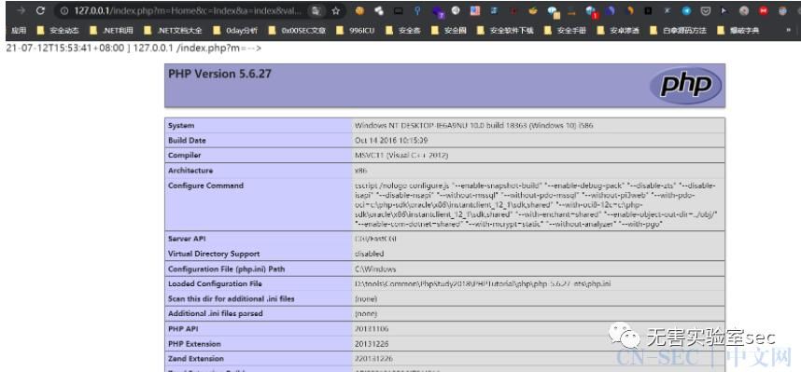Open the orange cookie extension icon
The width and height of the screenshot is (801, 372).
[359, 10]
